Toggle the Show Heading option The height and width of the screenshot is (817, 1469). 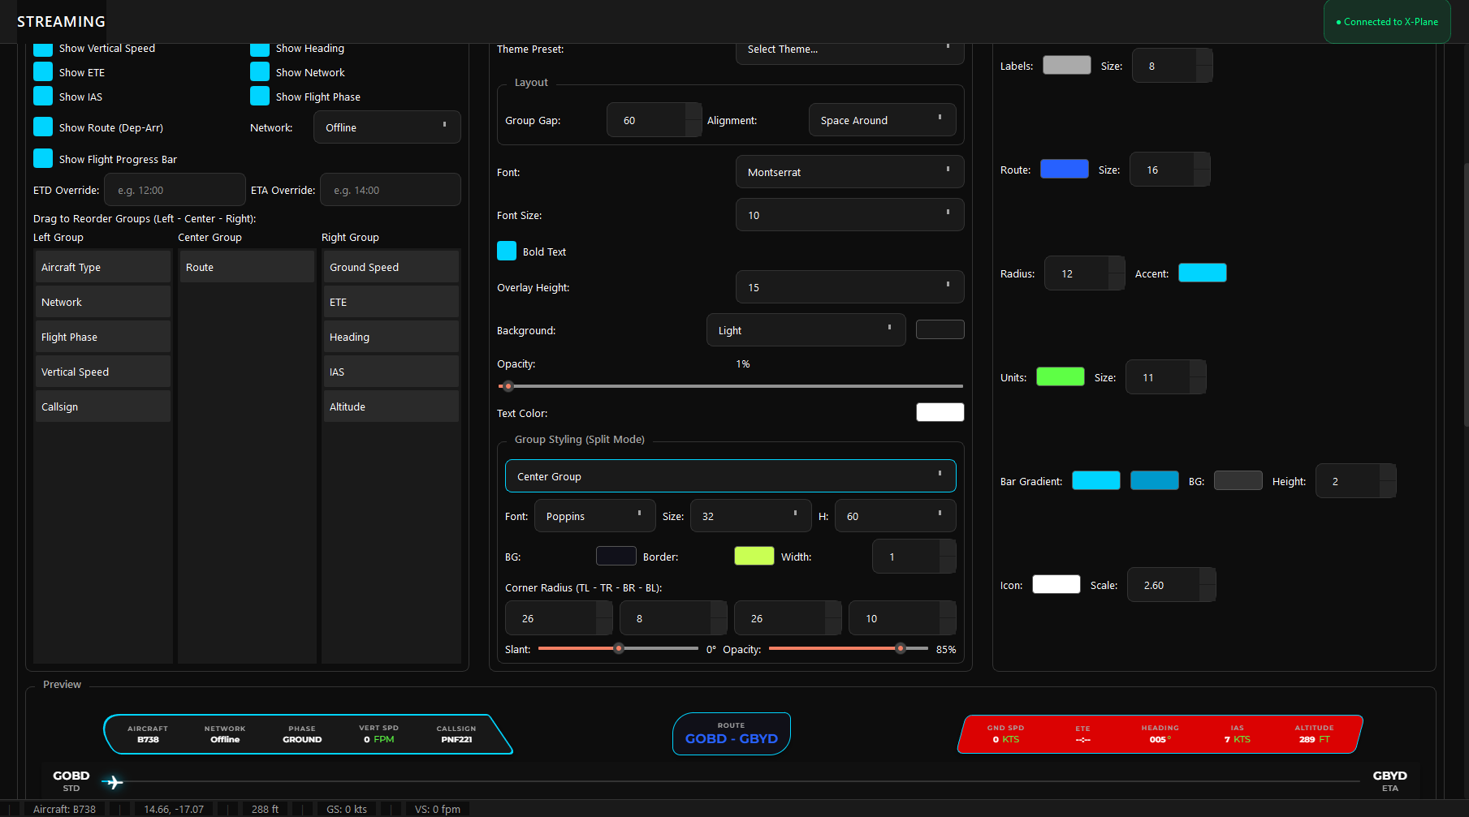[x=260, y=48]
